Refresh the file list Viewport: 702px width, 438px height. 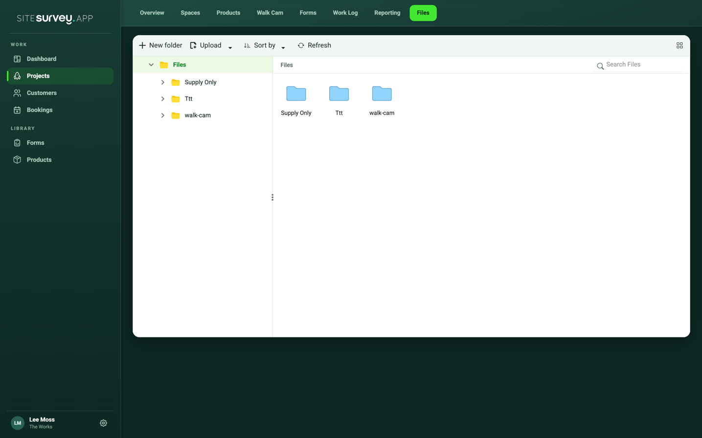314,45
